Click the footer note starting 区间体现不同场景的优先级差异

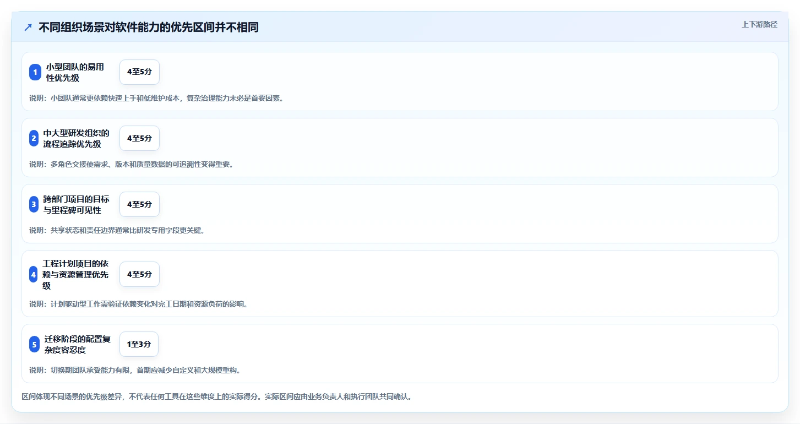point(216,396)
